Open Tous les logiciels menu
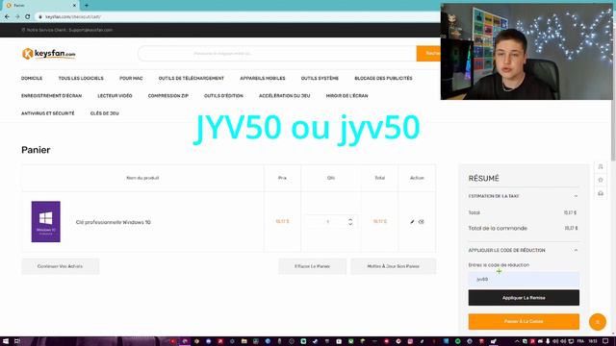The height and width of the screenshot is (346, 616). (81, 79)
